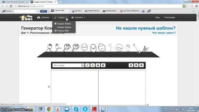Image resolution: width=199 pixels, height=112 pixels.
Task: Open the blue Z app in taskbar
Action: [85, 109]
